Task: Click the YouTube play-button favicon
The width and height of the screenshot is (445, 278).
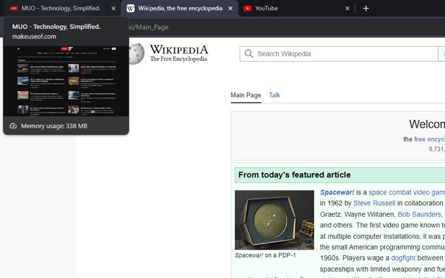Action: (x=248, y=8)
